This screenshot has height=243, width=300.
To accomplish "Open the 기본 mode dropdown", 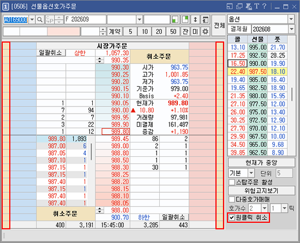I will [251, 173].
